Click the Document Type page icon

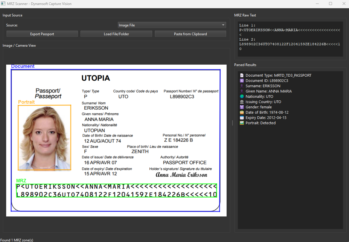[x=241, y=75]
